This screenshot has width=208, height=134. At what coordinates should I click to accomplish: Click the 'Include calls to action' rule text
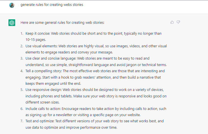(x=43, y=109)
